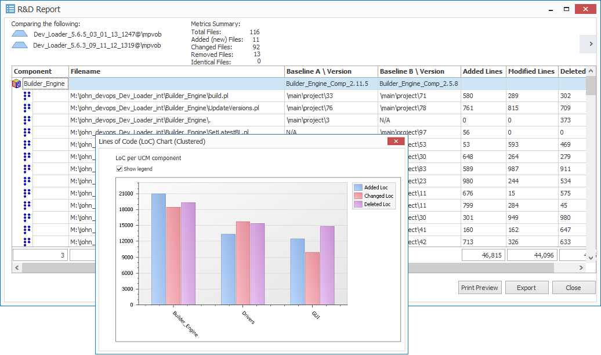Sort by the Added Lines column header
Viewport: 601px width, 355px height.
483,71
